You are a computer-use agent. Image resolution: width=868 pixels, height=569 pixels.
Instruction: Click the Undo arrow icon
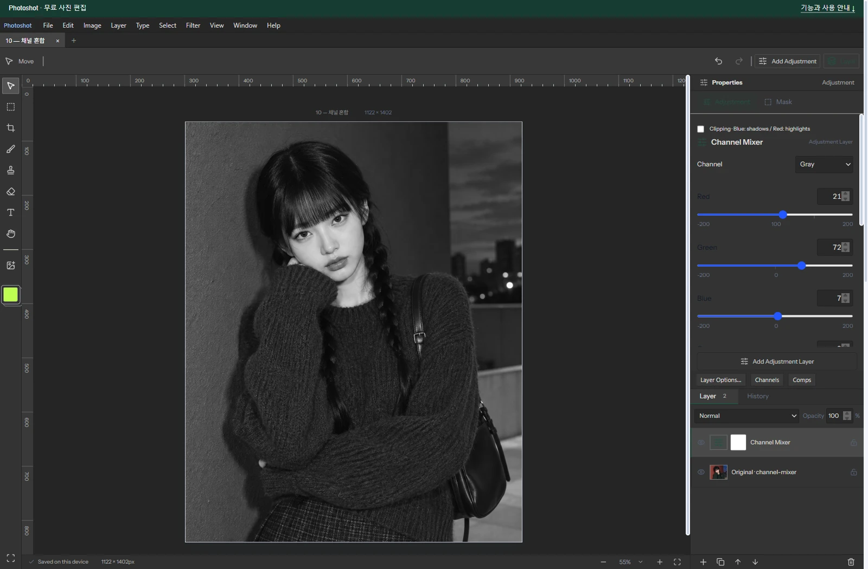(718, 61)
